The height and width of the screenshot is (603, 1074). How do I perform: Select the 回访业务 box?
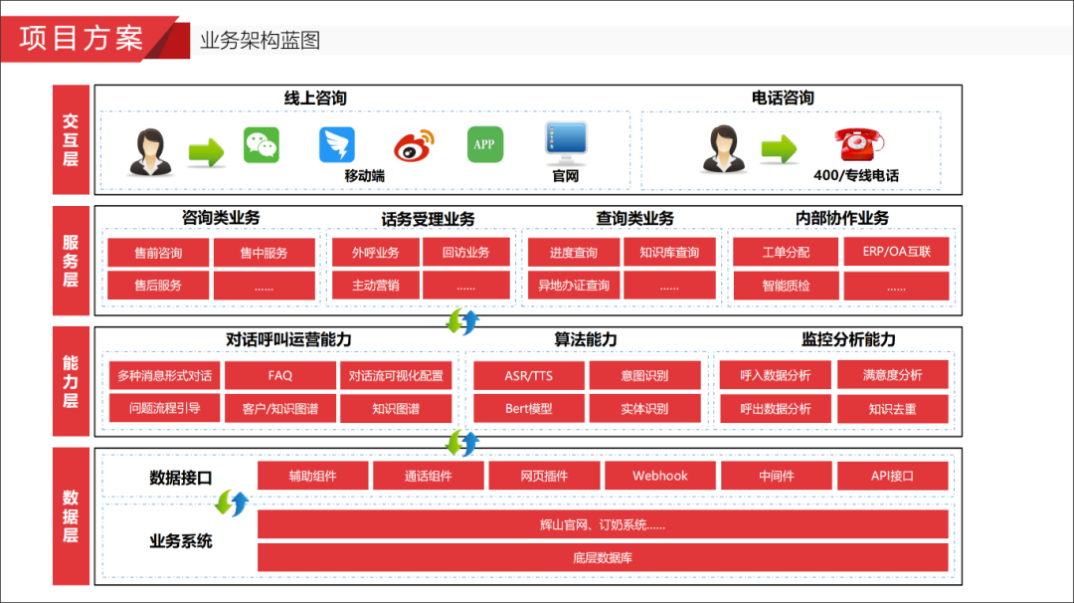465,252
